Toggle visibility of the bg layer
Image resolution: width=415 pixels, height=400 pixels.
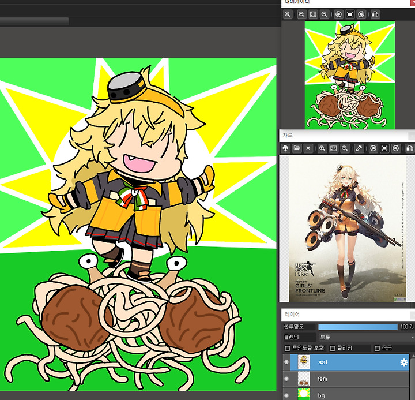coord(286,395)
